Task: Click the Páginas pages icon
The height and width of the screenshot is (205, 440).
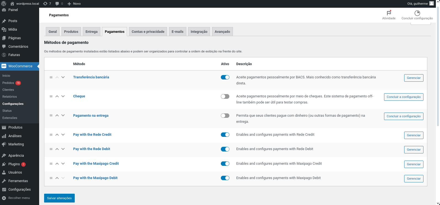Action: tap(4, 38)
